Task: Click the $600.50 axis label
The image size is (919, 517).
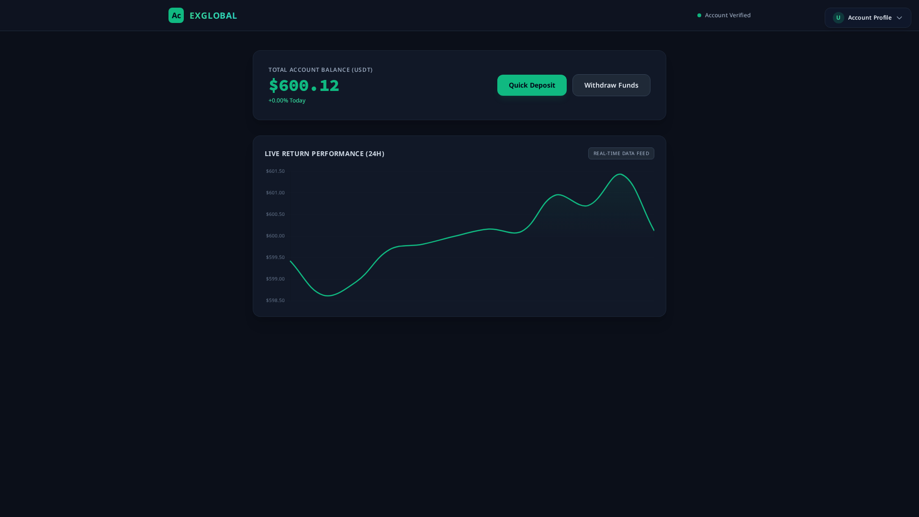Action: [275, 214]
